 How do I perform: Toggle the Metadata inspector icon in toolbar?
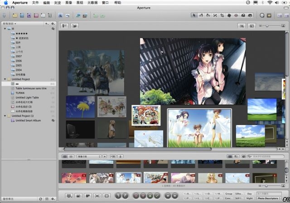pos(286,15)
